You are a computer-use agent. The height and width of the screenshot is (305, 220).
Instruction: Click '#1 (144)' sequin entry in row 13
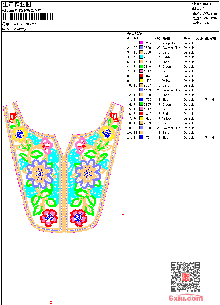coord(211,100)
